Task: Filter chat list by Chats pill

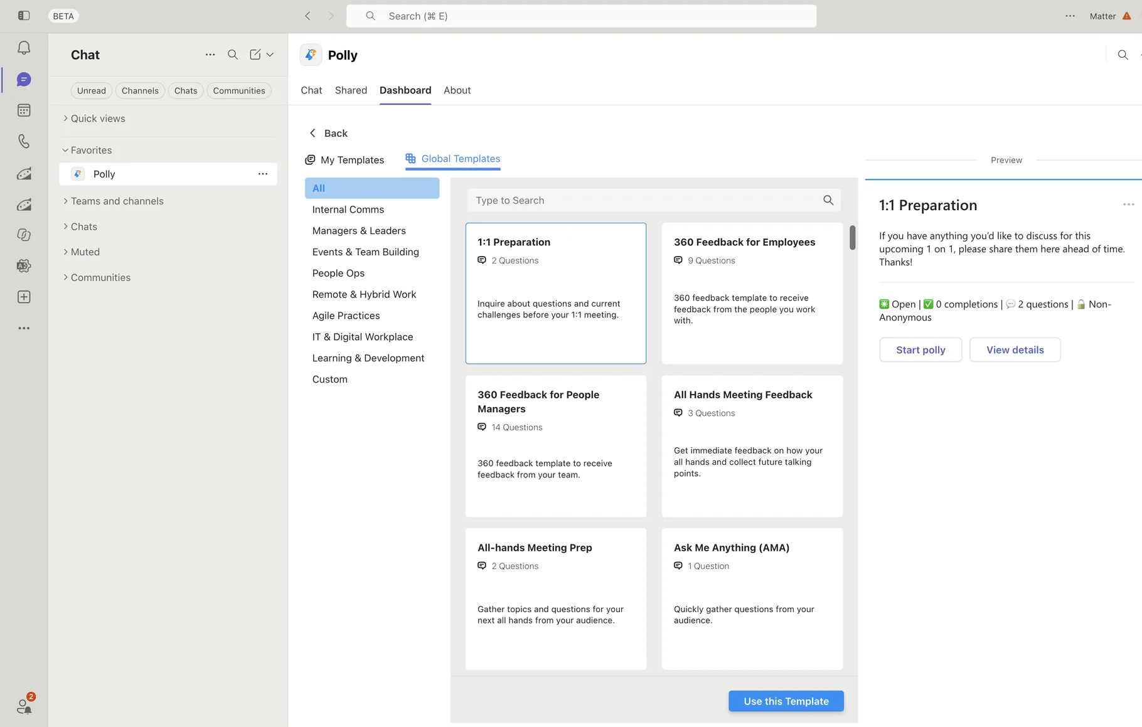Action: point(186,90)
